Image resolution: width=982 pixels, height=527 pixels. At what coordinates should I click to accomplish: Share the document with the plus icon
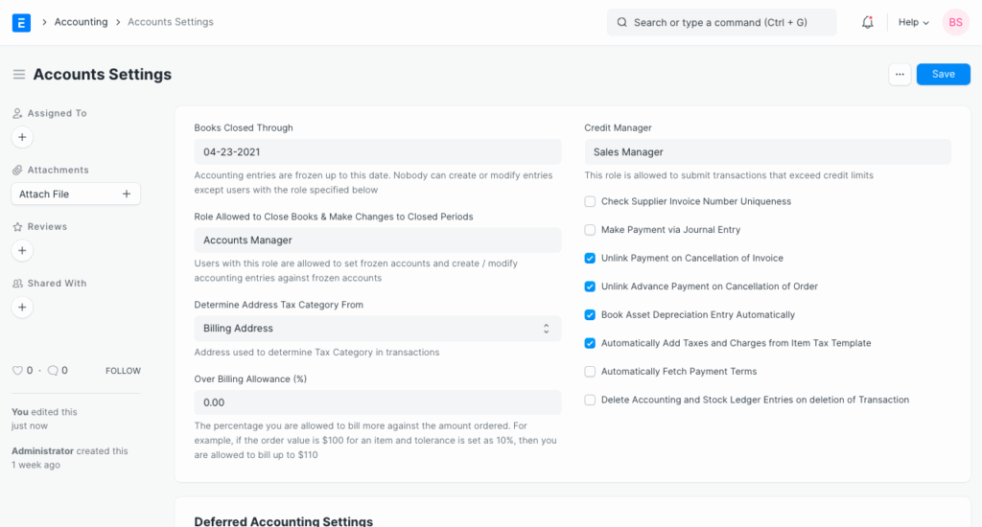22,308
